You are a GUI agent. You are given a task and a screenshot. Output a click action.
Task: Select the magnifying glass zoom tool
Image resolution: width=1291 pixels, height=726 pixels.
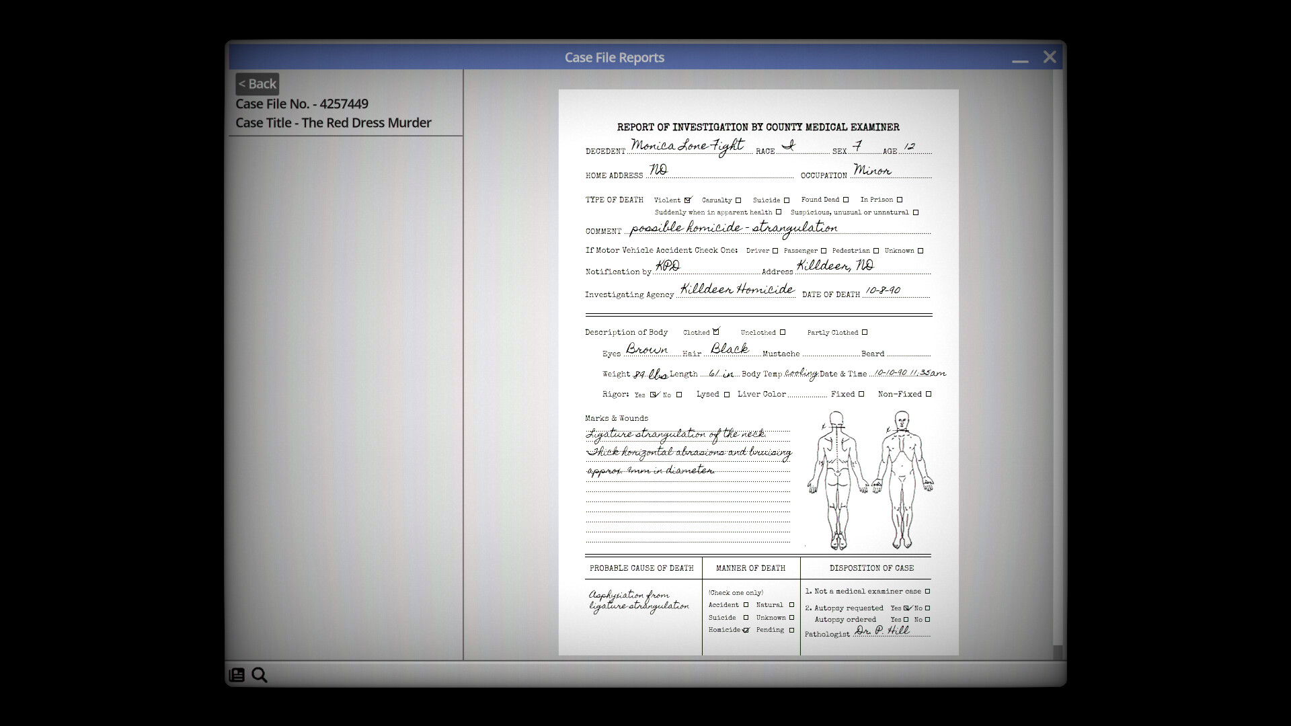259,675
